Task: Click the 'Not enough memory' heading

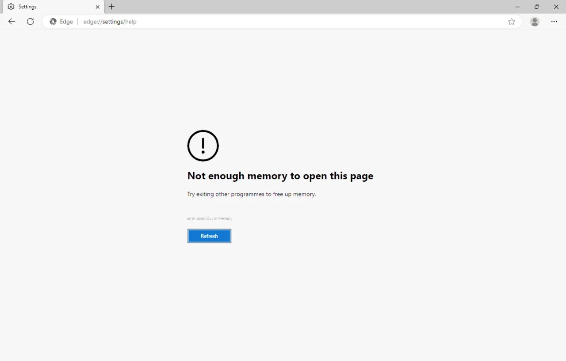Action: tap(280, 176)
